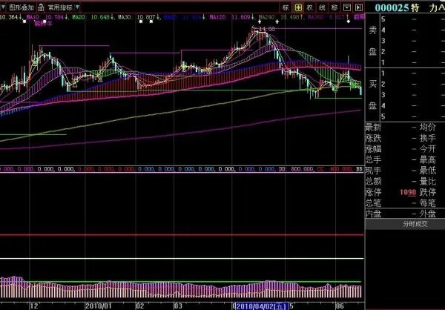445x310 pixels.
Task: Click the collapse side panel arrow icon
Action: click(358, 7)
